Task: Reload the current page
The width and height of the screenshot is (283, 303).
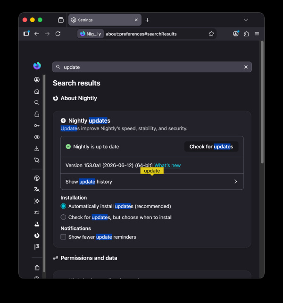Action: click(58, 34)
